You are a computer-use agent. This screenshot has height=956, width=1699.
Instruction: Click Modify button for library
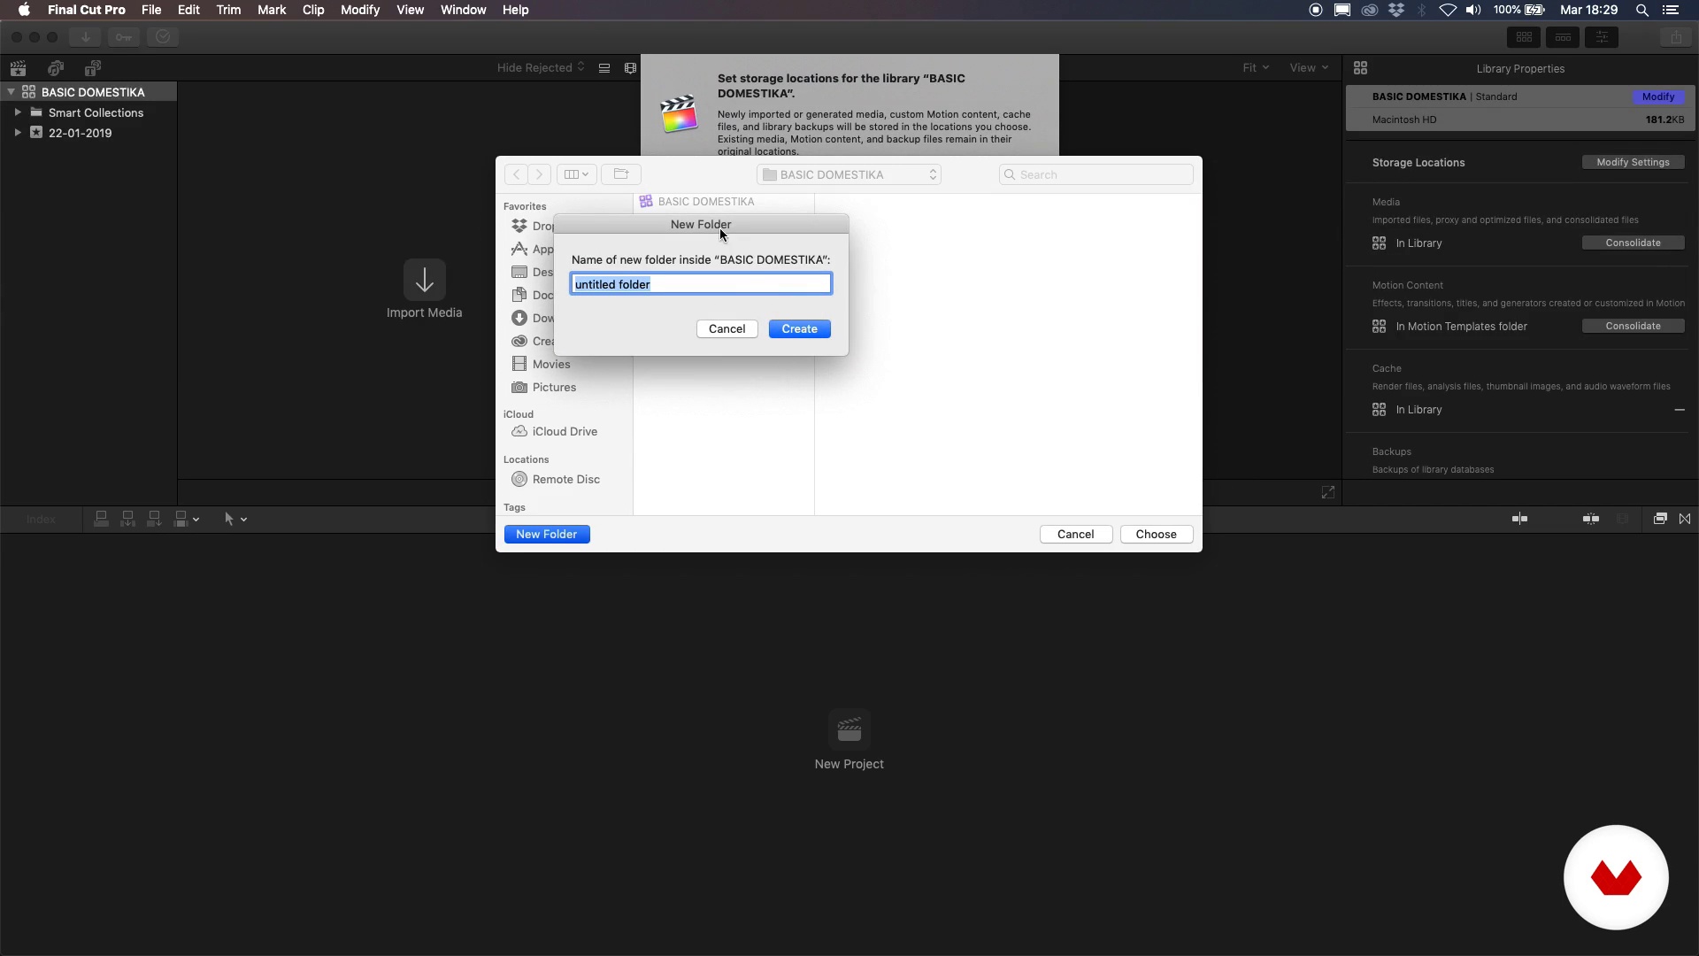point(1658,96)
